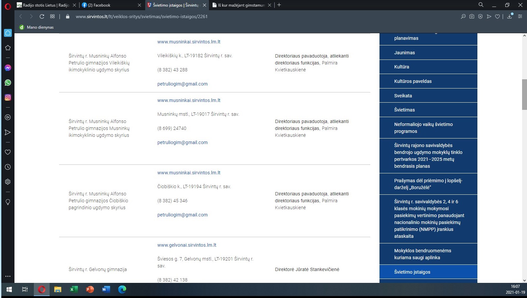Screen dimensions: 527x298
Task: Reload the current page
Action: pyautogui.click(x=42, y=16)
